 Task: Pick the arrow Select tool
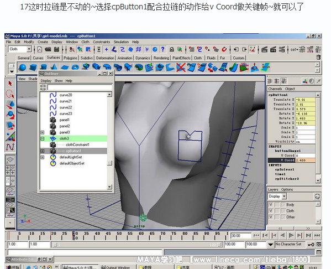click(x=10, y=84)
